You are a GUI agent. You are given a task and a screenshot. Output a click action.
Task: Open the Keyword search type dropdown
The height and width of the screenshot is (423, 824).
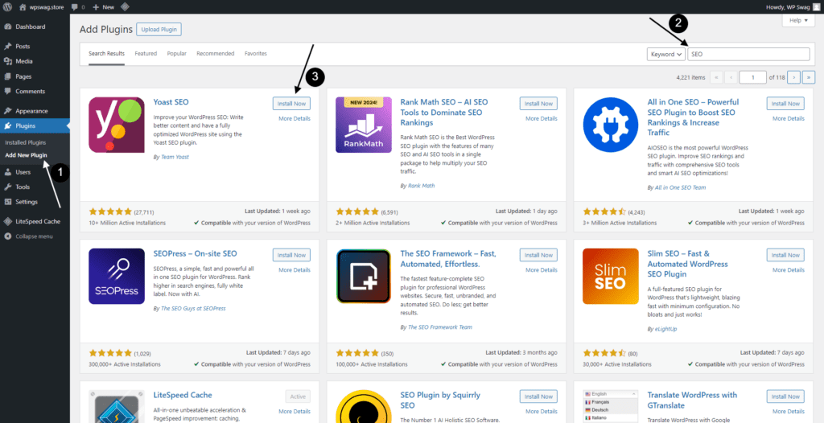tap(666, 54)
